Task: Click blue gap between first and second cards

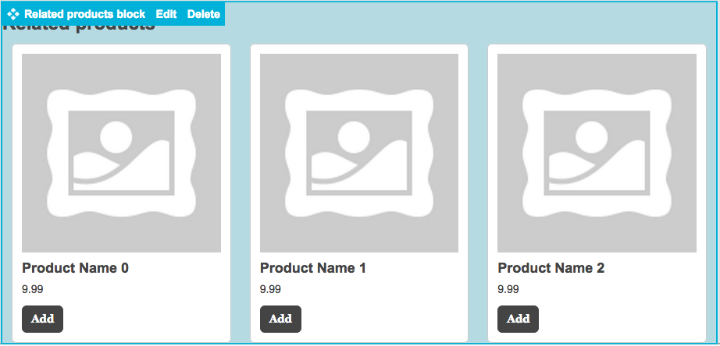Action: pos(241,195)
